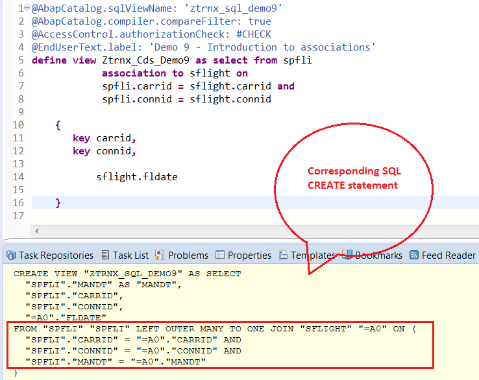Click the Task Repositories icon

pos(11,255)
